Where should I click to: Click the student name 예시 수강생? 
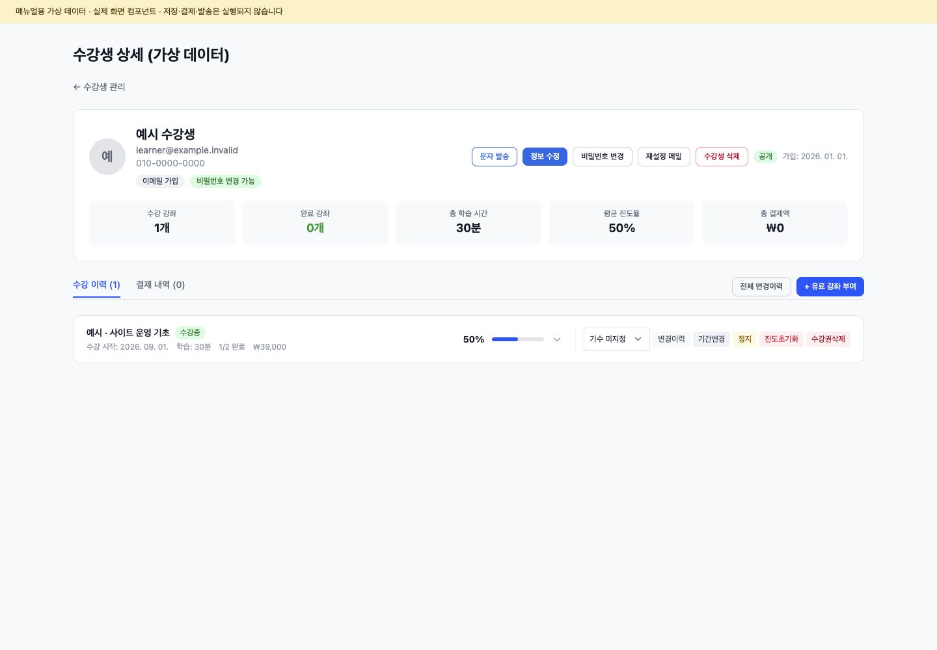(165, 134)
